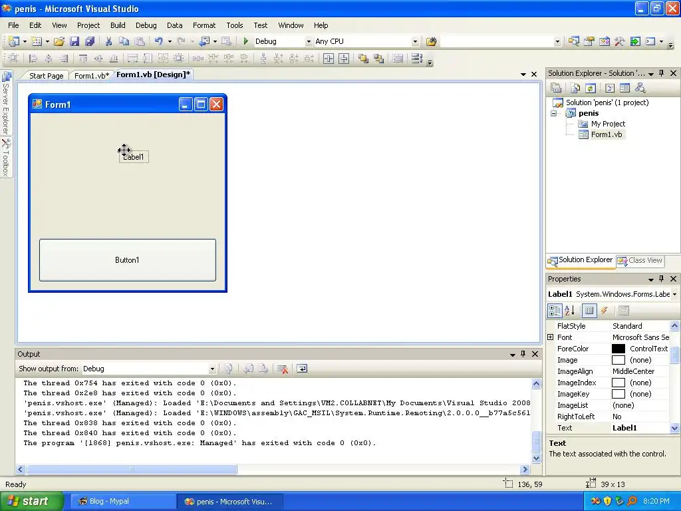The image size is (681, 511).
Task: Open the Build menu
Action: (x=118, y=25)
